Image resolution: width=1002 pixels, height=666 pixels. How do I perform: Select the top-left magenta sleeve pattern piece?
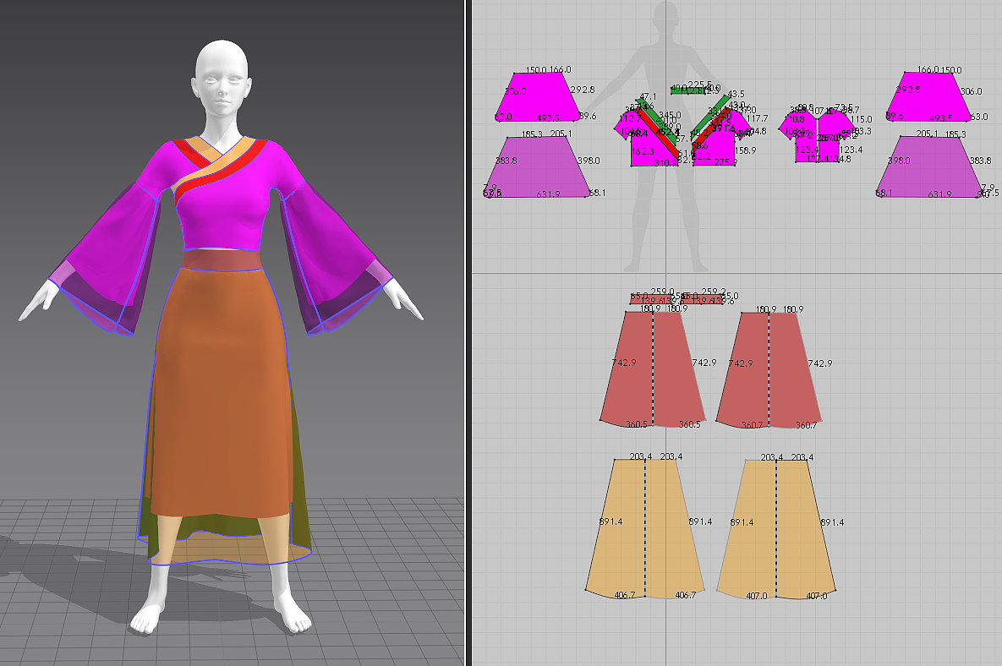(538, 97)
